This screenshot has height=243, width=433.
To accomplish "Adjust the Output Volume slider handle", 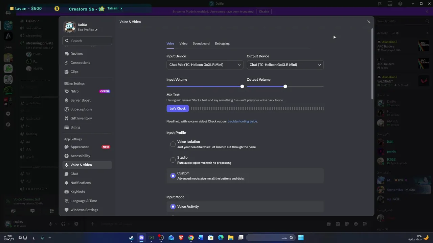I will (285, 87).
